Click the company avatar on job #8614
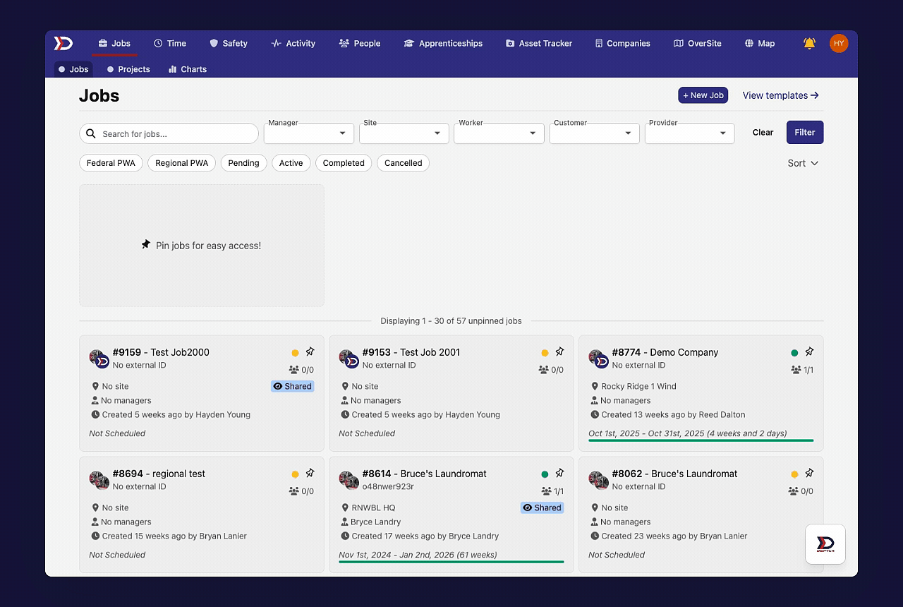The height and width of the screenshot is (607, 903). (349, 480)
